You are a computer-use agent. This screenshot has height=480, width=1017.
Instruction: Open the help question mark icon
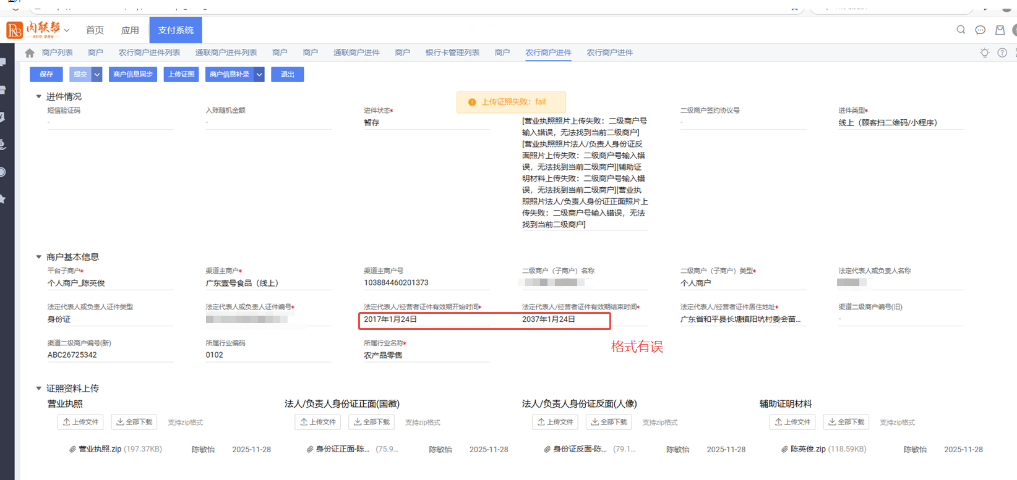point(1002,53)
